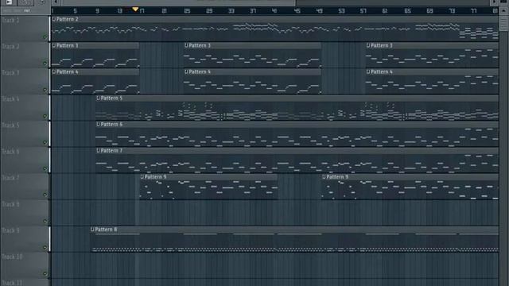The image size is (509, 286).
Task: Select the Track 4 name label
Action: click(x=10, y=99)
